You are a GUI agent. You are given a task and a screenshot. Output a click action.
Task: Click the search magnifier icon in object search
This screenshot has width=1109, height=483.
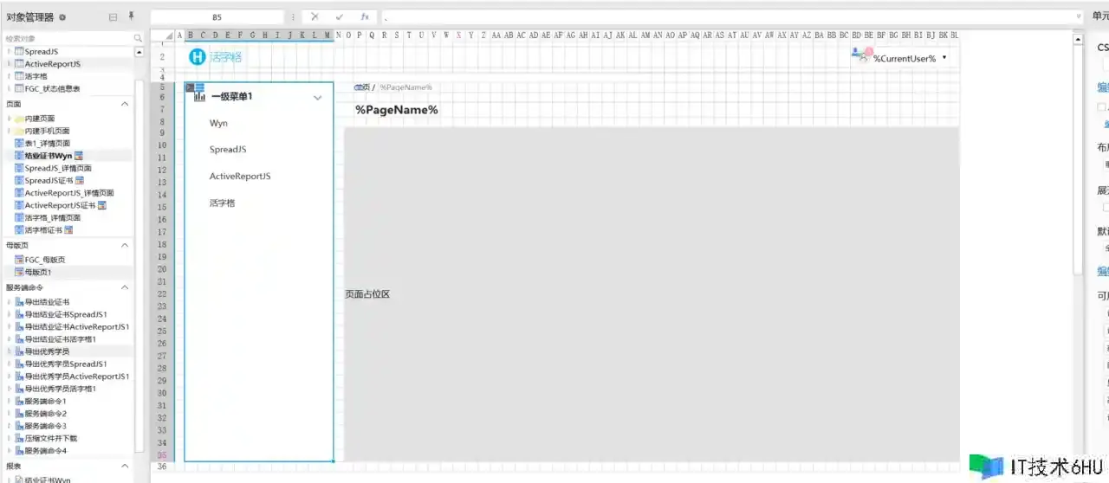pyautogui.click(x=138, y=38)
